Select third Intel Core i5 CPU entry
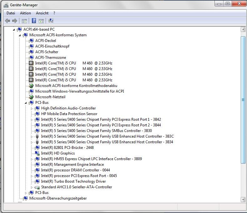Viewport: 247px width, 213px height. [73, 74]
